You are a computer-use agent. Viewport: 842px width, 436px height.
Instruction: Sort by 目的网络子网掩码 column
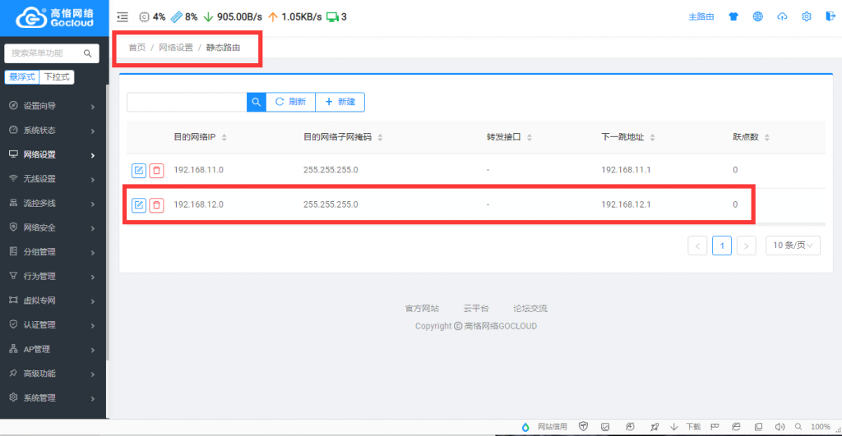(380, 137)
